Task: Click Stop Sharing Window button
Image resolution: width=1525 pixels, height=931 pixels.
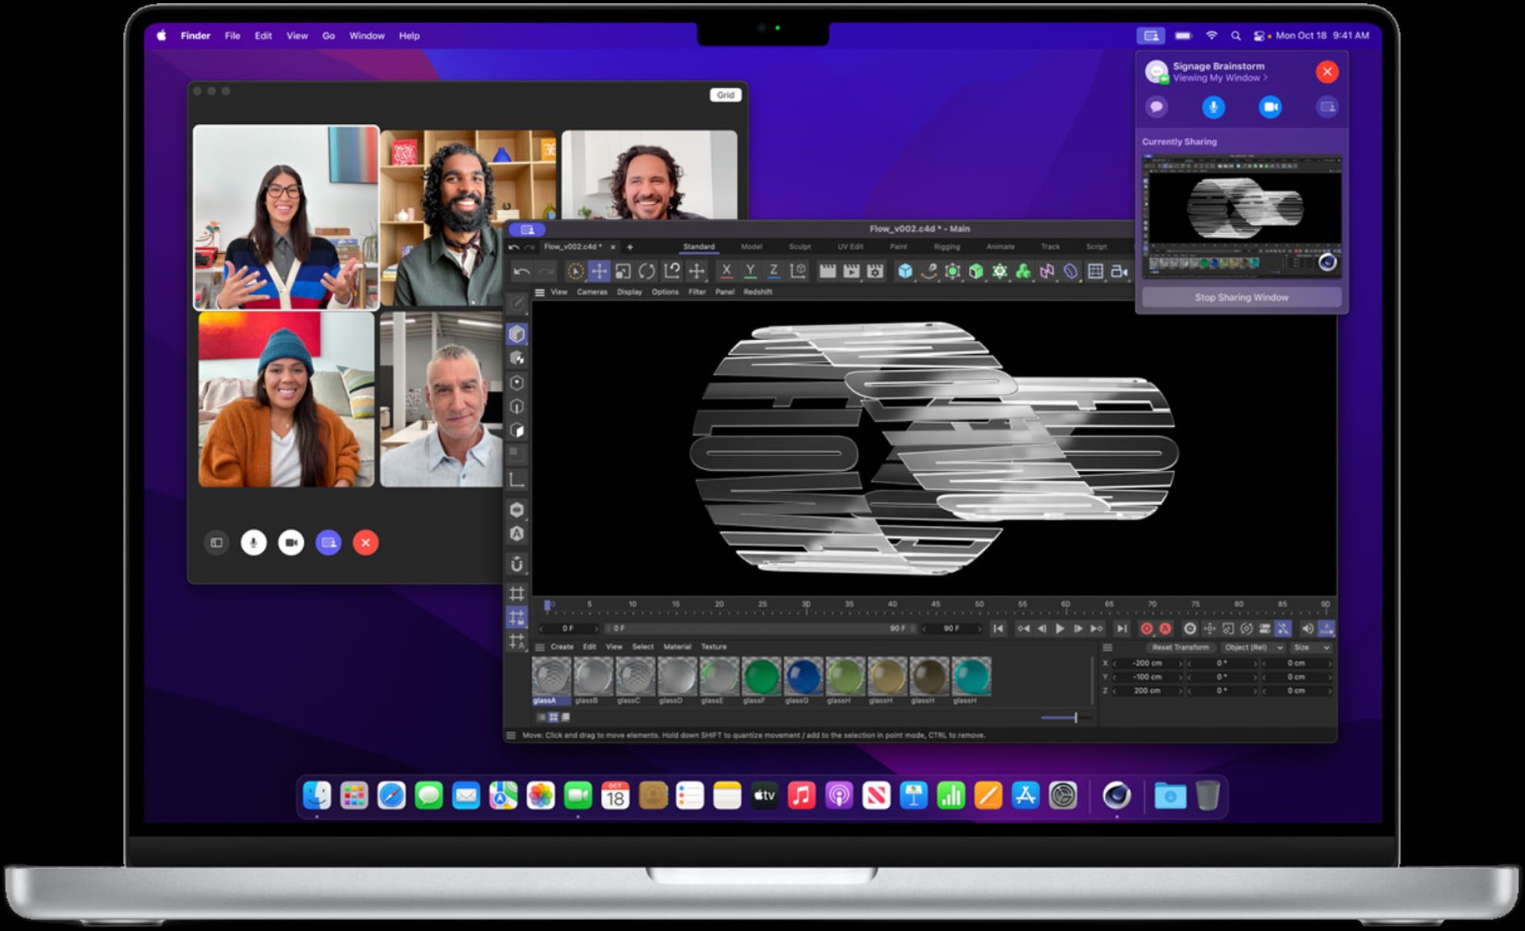Action: click(1241, 297)
